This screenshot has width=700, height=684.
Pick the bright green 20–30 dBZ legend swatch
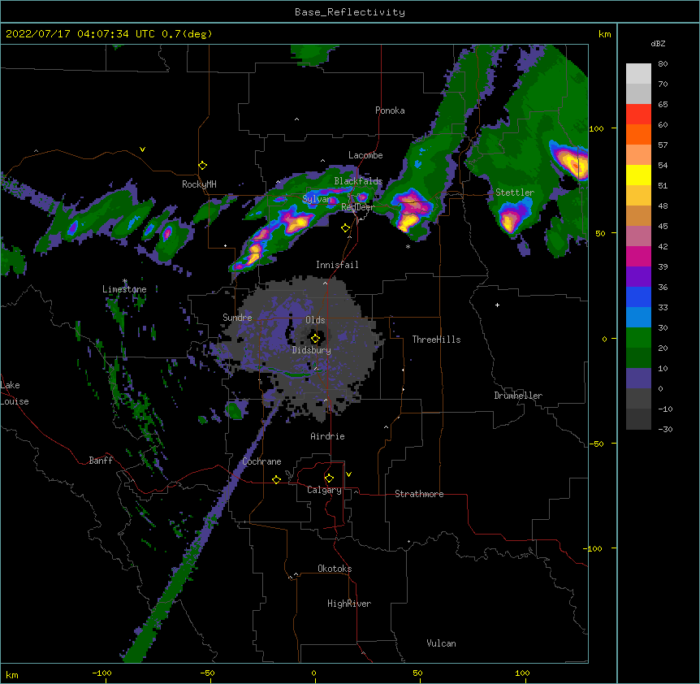coord(638,338)
